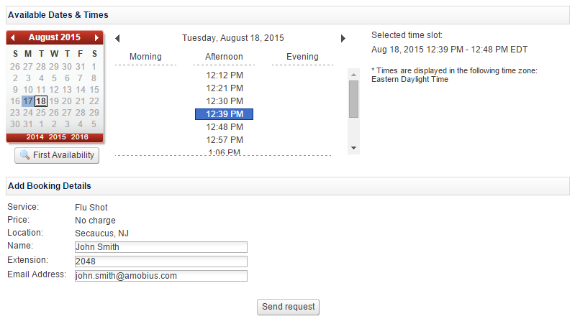
Task: Jump to year 2014 in calendar
Action: 35,137
